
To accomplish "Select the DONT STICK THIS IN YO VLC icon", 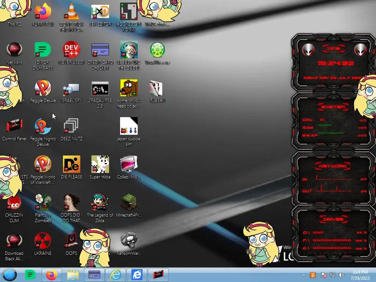I will pyautogui.click(x=71, y=17).
